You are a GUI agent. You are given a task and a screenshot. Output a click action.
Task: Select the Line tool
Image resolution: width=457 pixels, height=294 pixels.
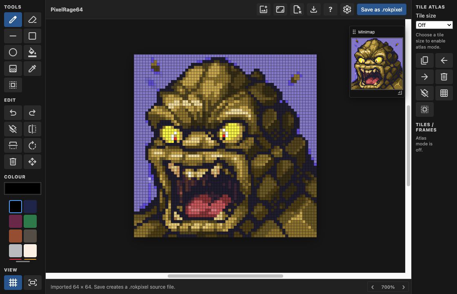pyautogui.click(x=13, y=36)
